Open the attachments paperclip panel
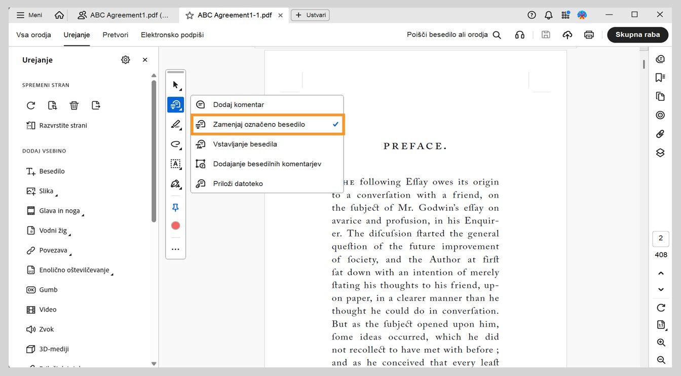This screenshot has width=681, height=376. pyautogui.click(x=660, y=134)
